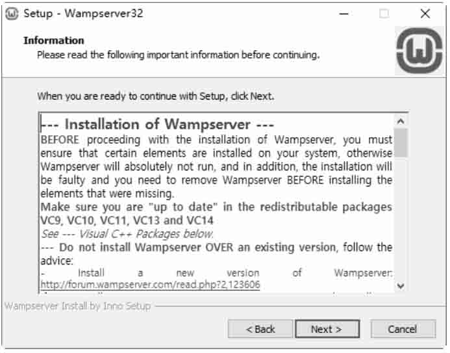Click the disabled maximize box

[384, 14]
